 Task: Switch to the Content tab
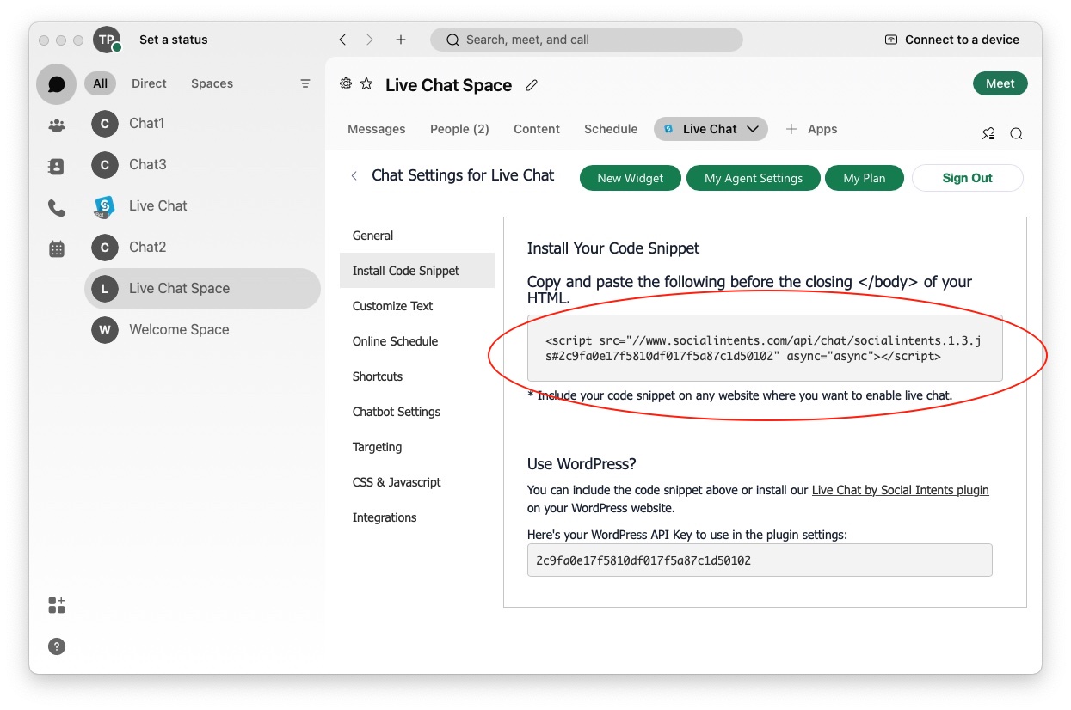tap(537, 129)
